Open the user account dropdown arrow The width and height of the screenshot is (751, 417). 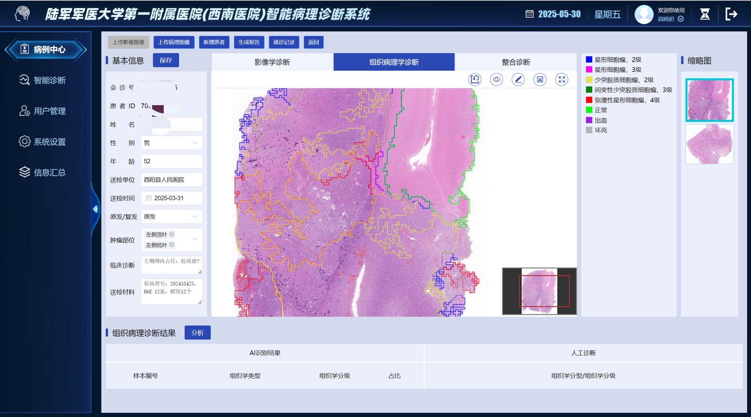[x=681, y=19]
